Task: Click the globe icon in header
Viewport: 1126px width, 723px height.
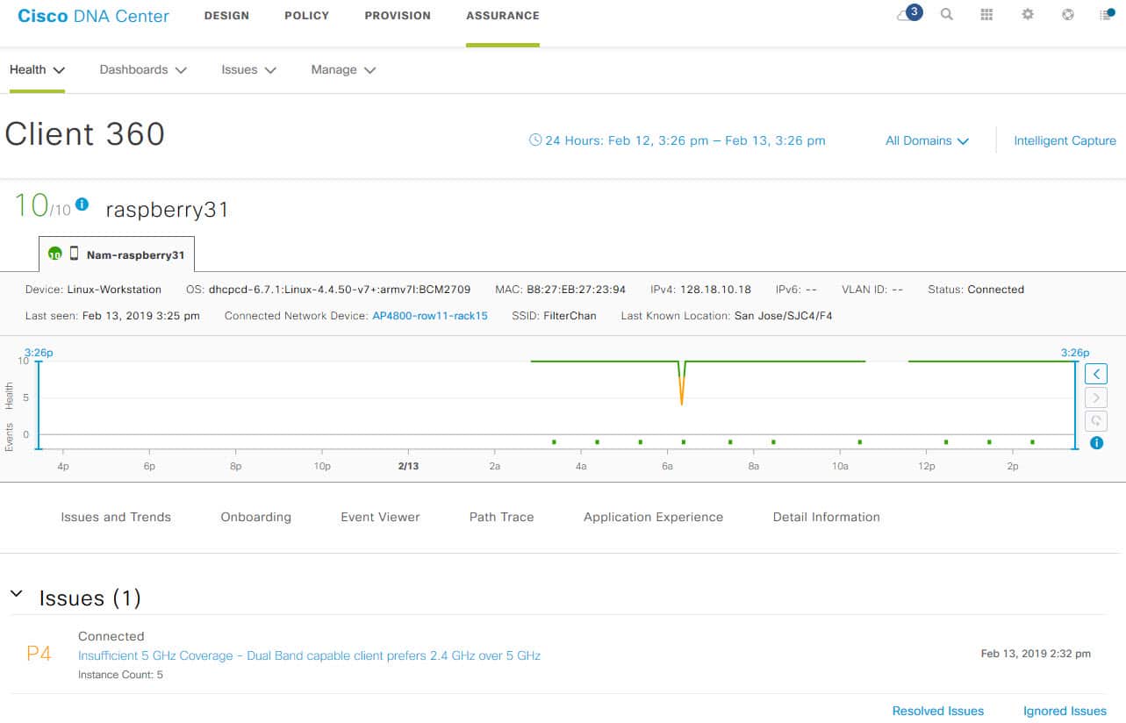Action: 1068,15
